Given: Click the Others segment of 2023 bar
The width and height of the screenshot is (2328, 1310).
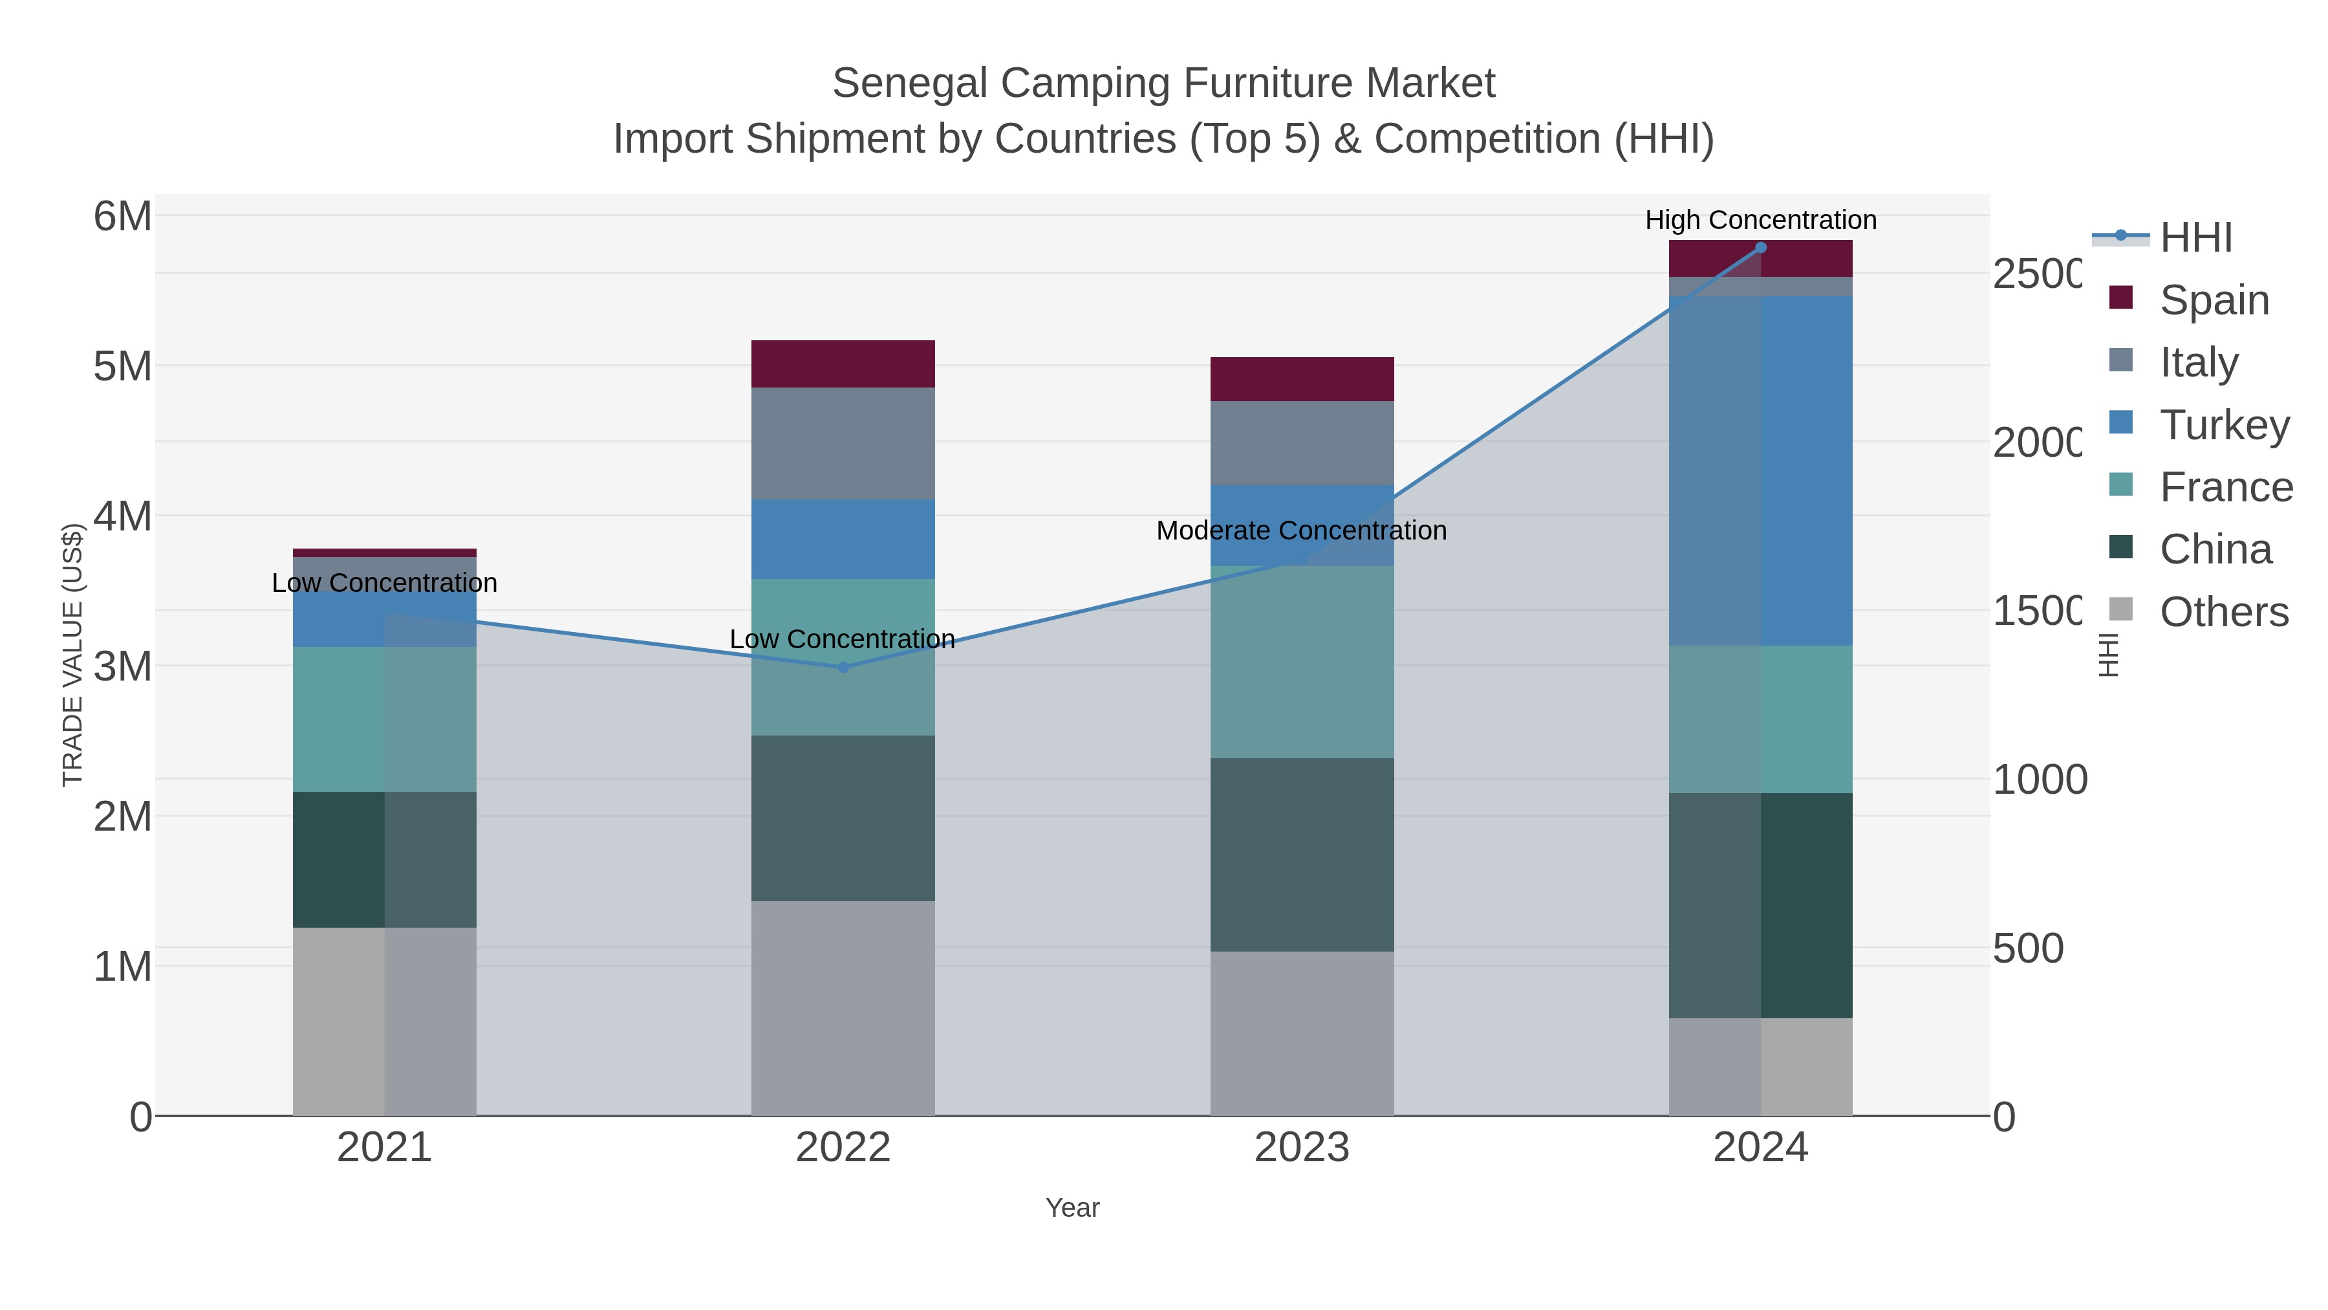Looking at the screenshot, I should coord(1301,1033).
